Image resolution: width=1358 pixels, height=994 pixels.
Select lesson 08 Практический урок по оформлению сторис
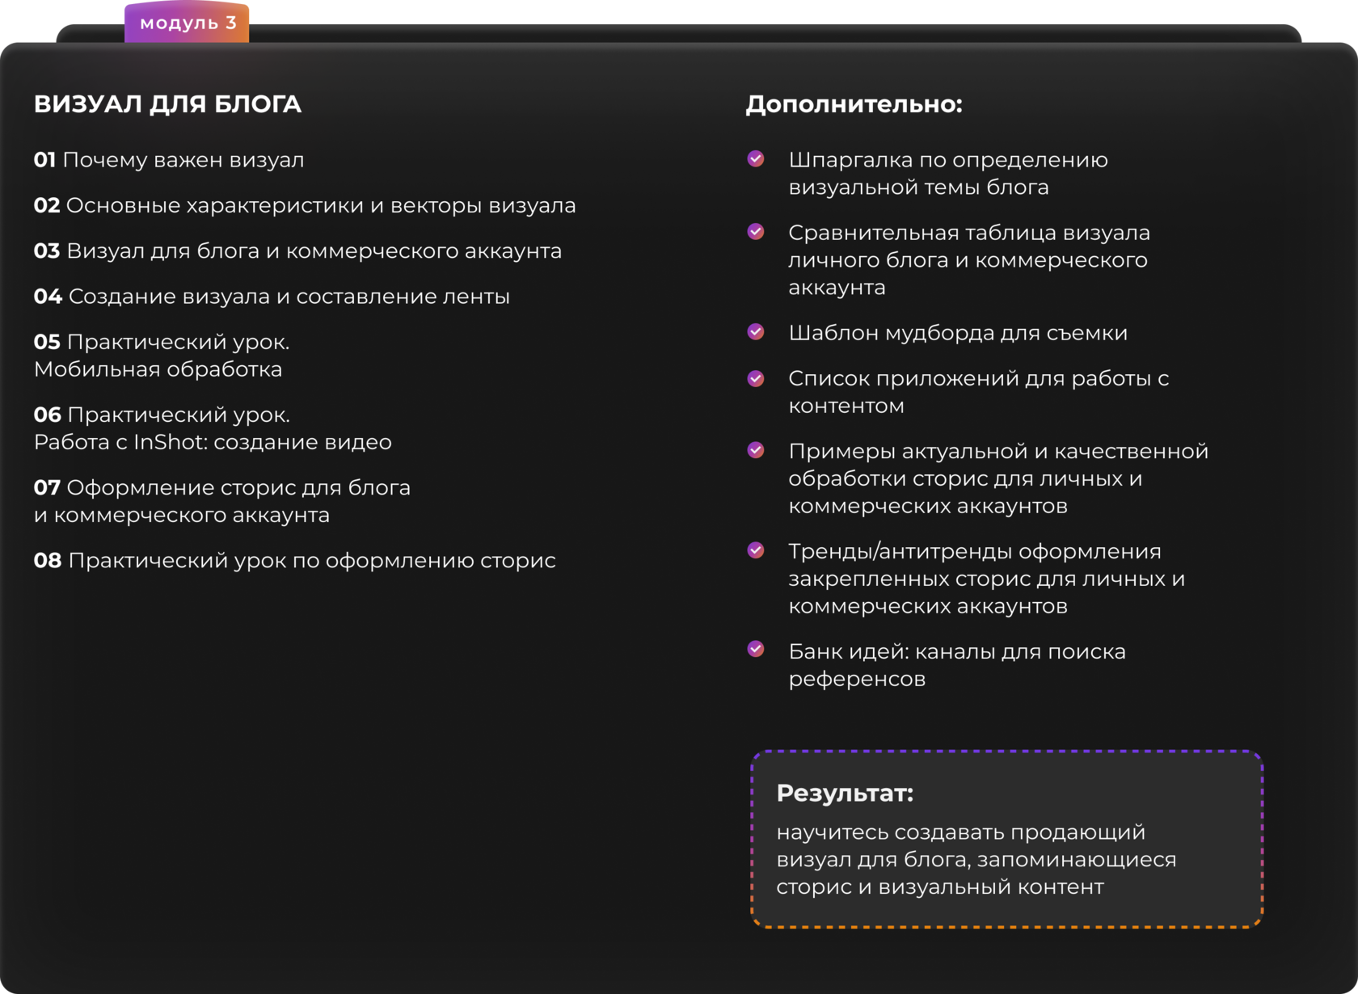295,561
